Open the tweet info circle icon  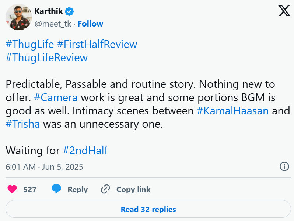click(284, 166)
